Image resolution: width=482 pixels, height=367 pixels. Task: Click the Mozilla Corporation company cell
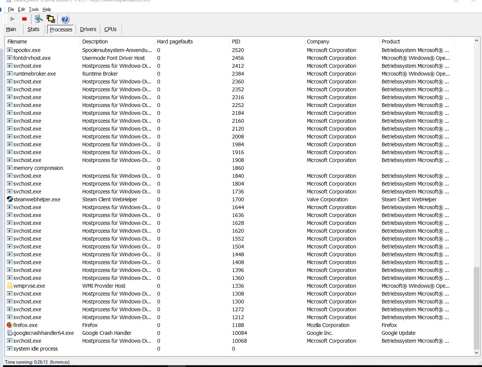328,325
